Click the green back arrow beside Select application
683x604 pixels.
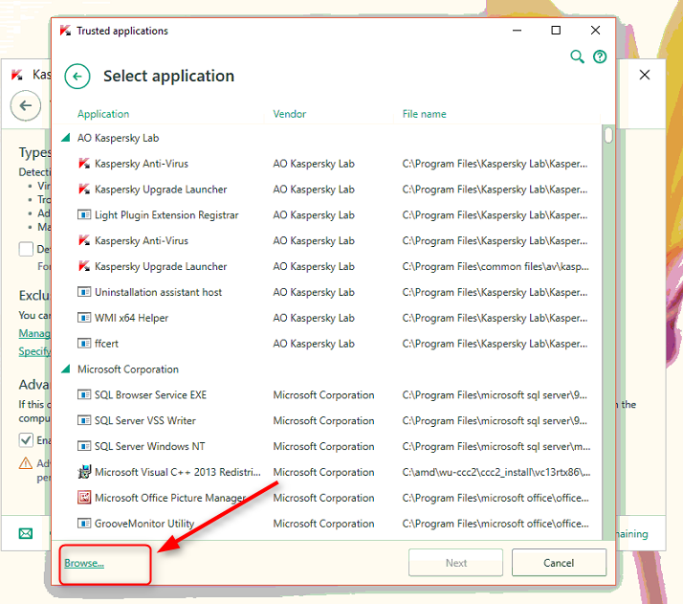click(77, 77)
